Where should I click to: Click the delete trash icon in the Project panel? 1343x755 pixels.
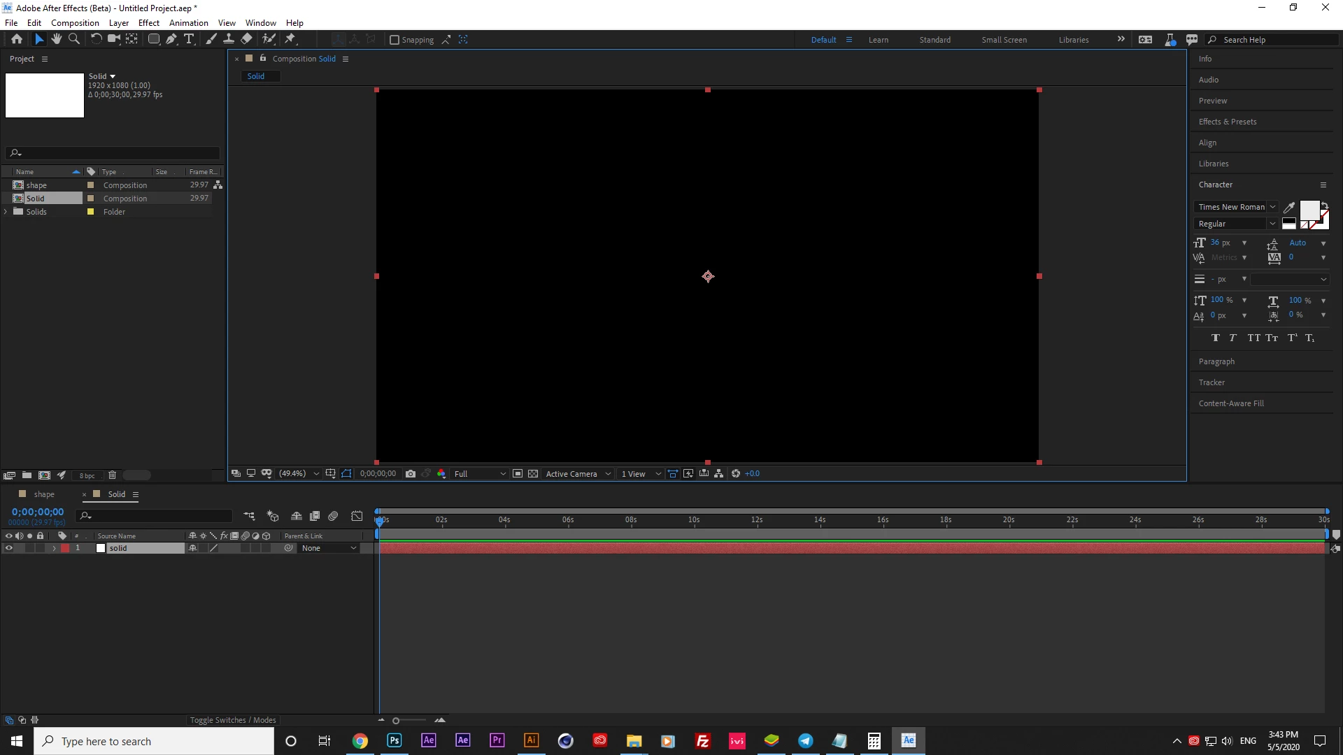click(112, 475)
